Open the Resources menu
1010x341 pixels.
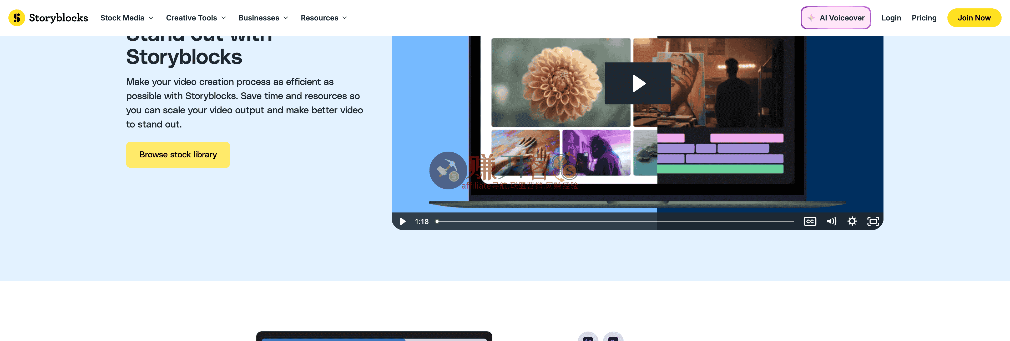pyautogui.click(x=324, y=18)
